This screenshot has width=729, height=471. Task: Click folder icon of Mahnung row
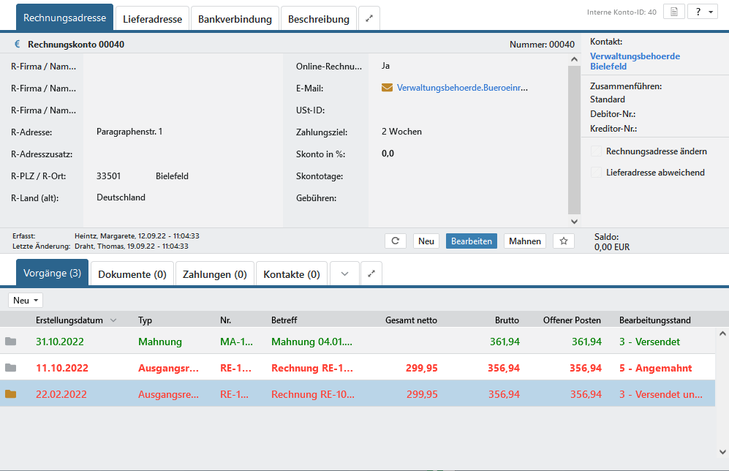point(10,342)
